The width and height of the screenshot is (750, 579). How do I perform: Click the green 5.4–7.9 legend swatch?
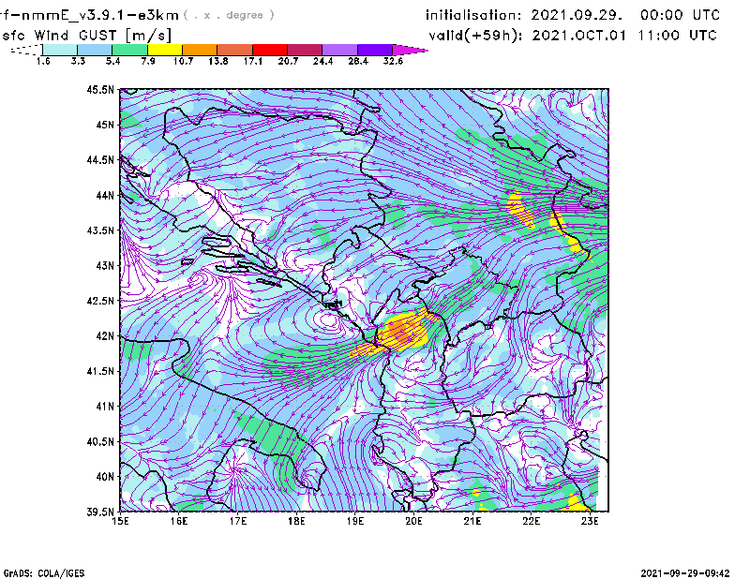[129, 50]
